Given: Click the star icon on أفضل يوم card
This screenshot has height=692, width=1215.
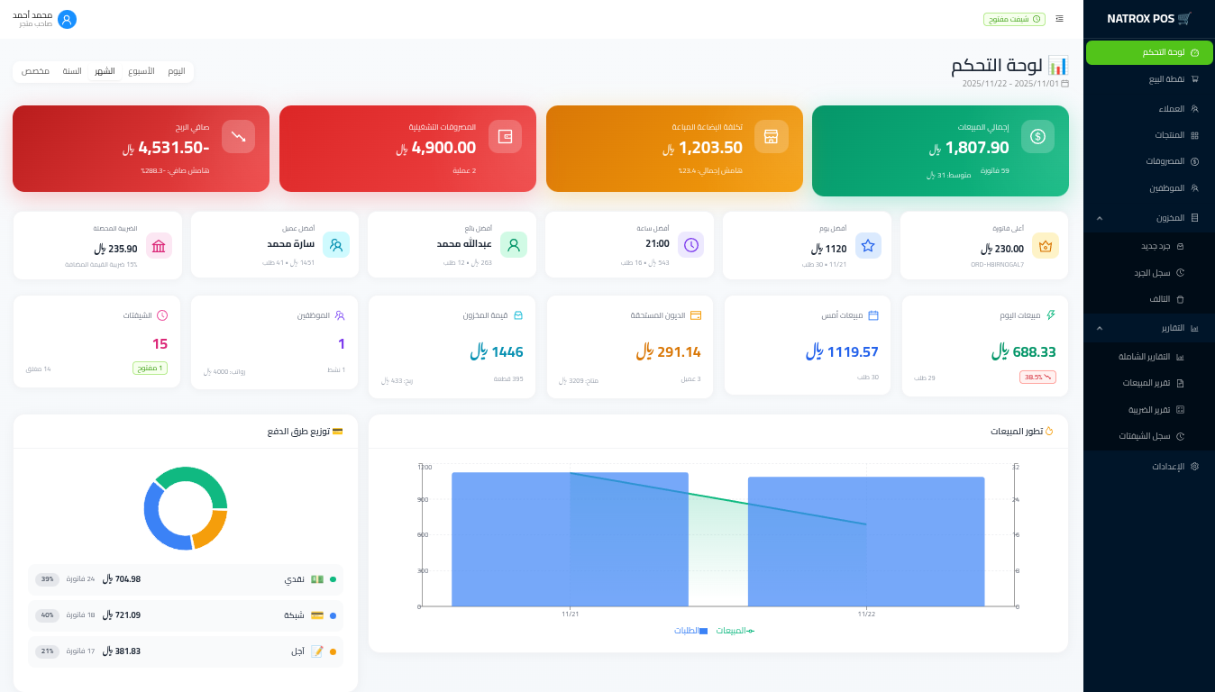Looking at the screenshot, I should pos(868,245).
